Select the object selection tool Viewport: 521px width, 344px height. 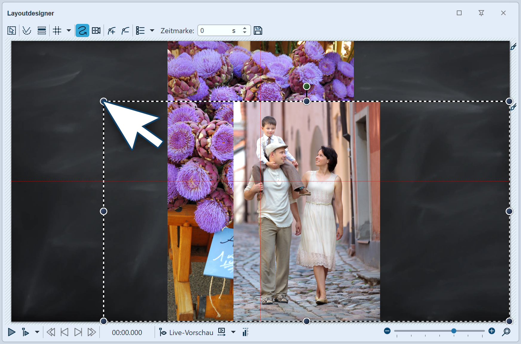pyautogui.click(x=12, y=30)
